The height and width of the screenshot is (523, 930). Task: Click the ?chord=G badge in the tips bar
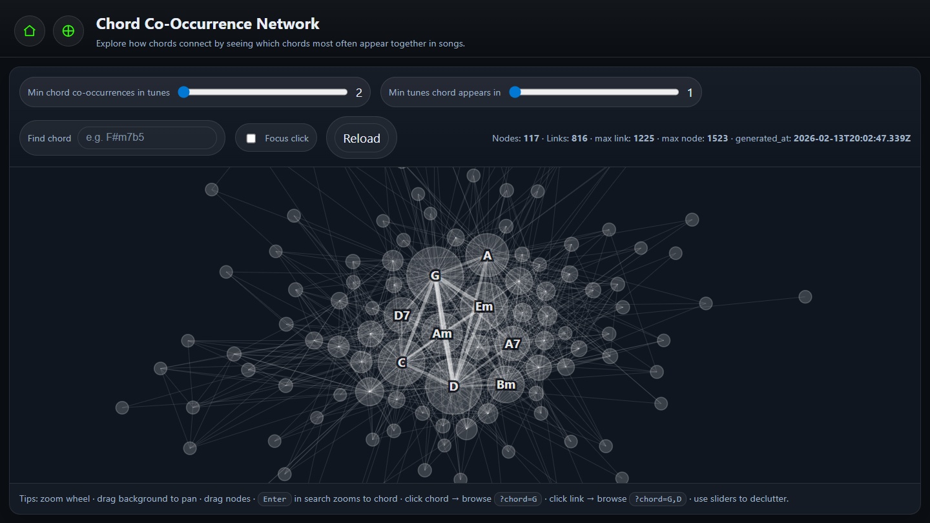pyautogui.click(x=518, y=499)
